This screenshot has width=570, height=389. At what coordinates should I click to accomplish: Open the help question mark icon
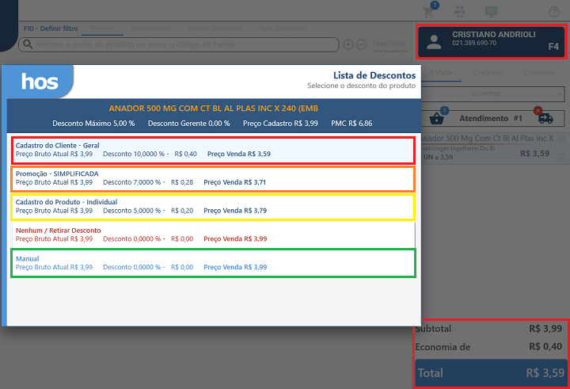(x=553, y=12)
